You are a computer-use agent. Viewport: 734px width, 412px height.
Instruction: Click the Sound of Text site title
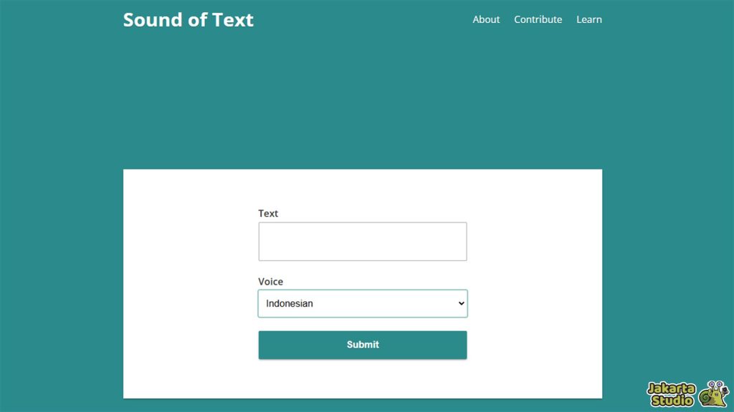point(189,19)
